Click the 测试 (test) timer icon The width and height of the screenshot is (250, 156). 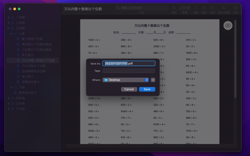[x=174, y=8]
